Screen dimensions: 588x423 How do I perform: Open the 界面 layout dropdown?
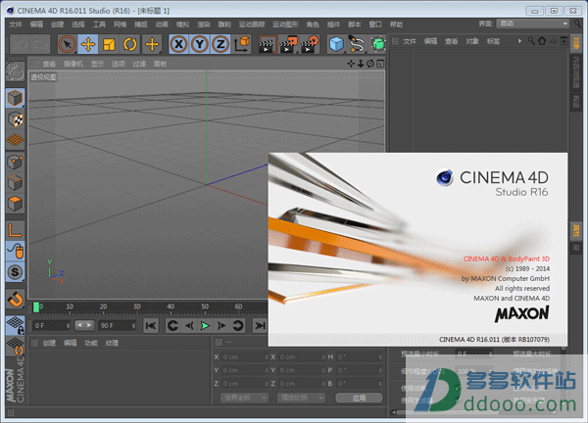click(533, 23)
